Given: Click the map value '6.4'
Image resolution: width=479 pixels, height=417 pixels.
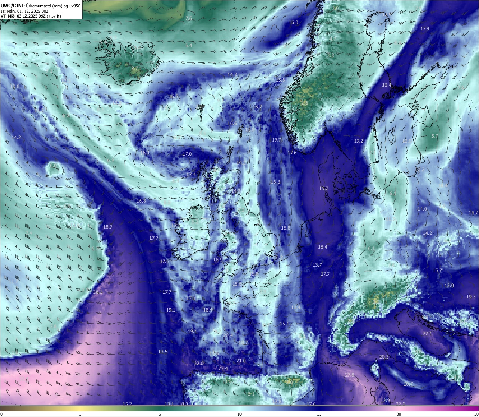Looking at the screenshot, I should click(189, 45).
